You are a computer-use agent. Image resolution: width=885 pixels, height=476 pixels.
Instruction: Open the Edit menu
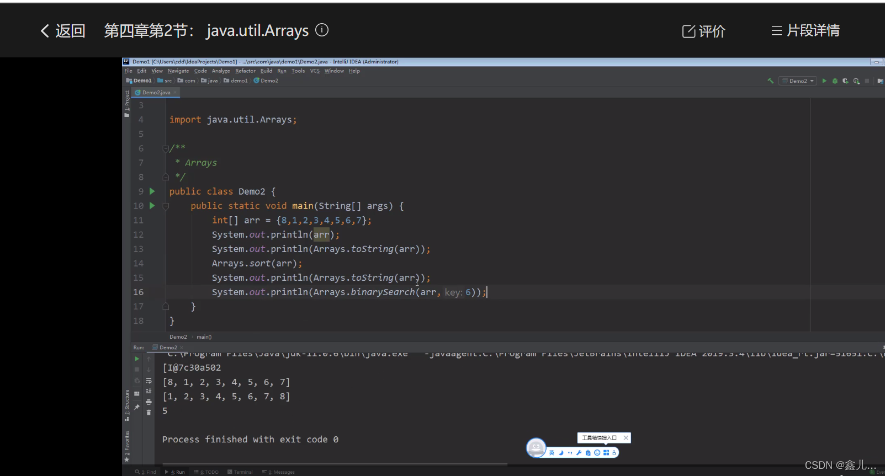(142, 71)
